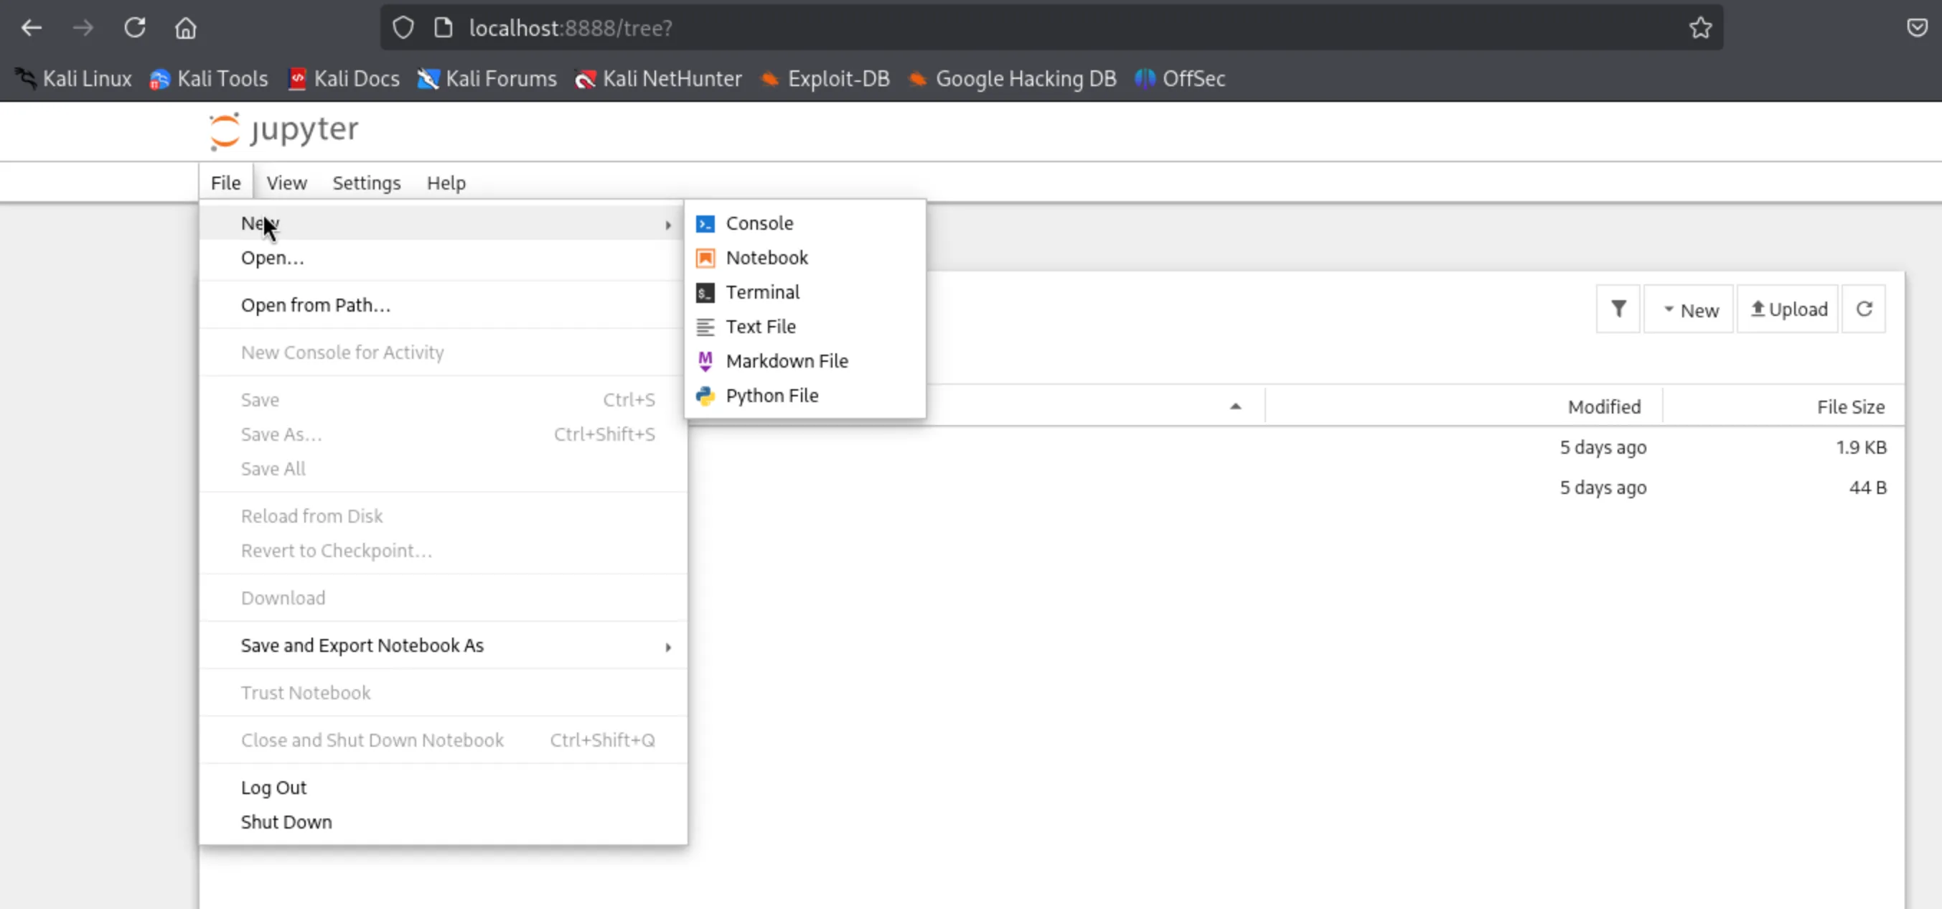Screen dimensions: 1942x909
Task: Create a new Markdown File
Action: [x=787, y=361]
